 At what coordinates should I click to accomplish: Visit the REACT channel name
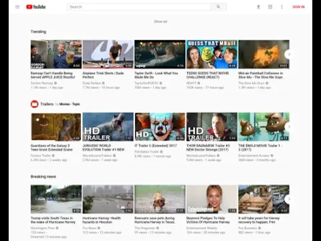(x=191, y=83)
